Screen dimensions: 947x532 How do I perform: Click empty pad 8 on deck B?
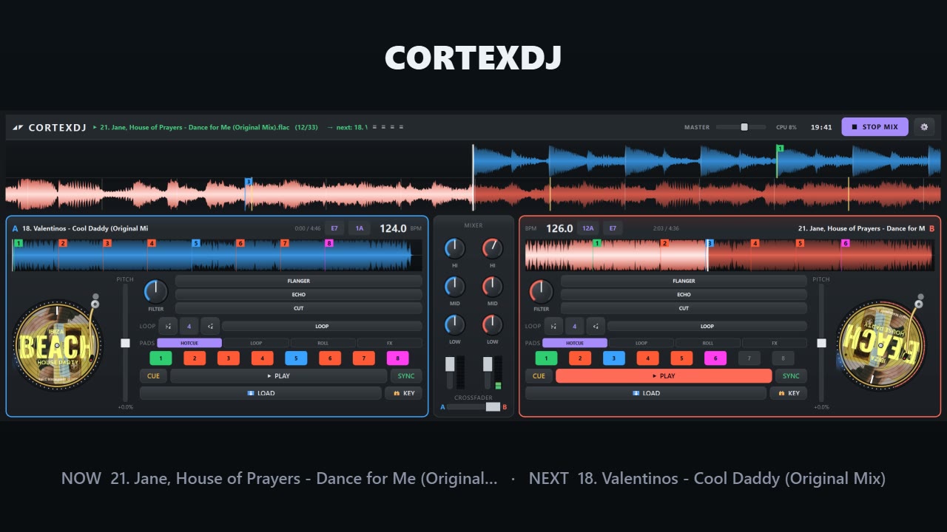783,358
